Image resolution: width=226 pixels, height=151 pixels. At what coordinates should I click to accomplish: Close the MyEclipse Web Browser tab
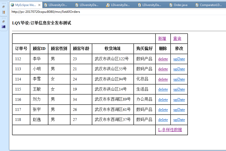click(x=39, y=5)
